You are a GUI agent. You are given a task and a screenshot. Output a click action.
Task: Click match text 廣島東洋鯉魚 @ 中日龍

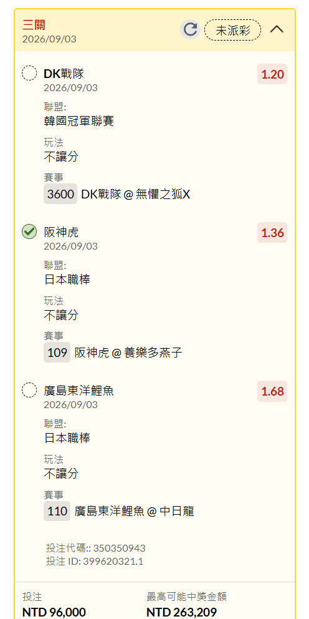pyautogui.click(x=135, y=511)
